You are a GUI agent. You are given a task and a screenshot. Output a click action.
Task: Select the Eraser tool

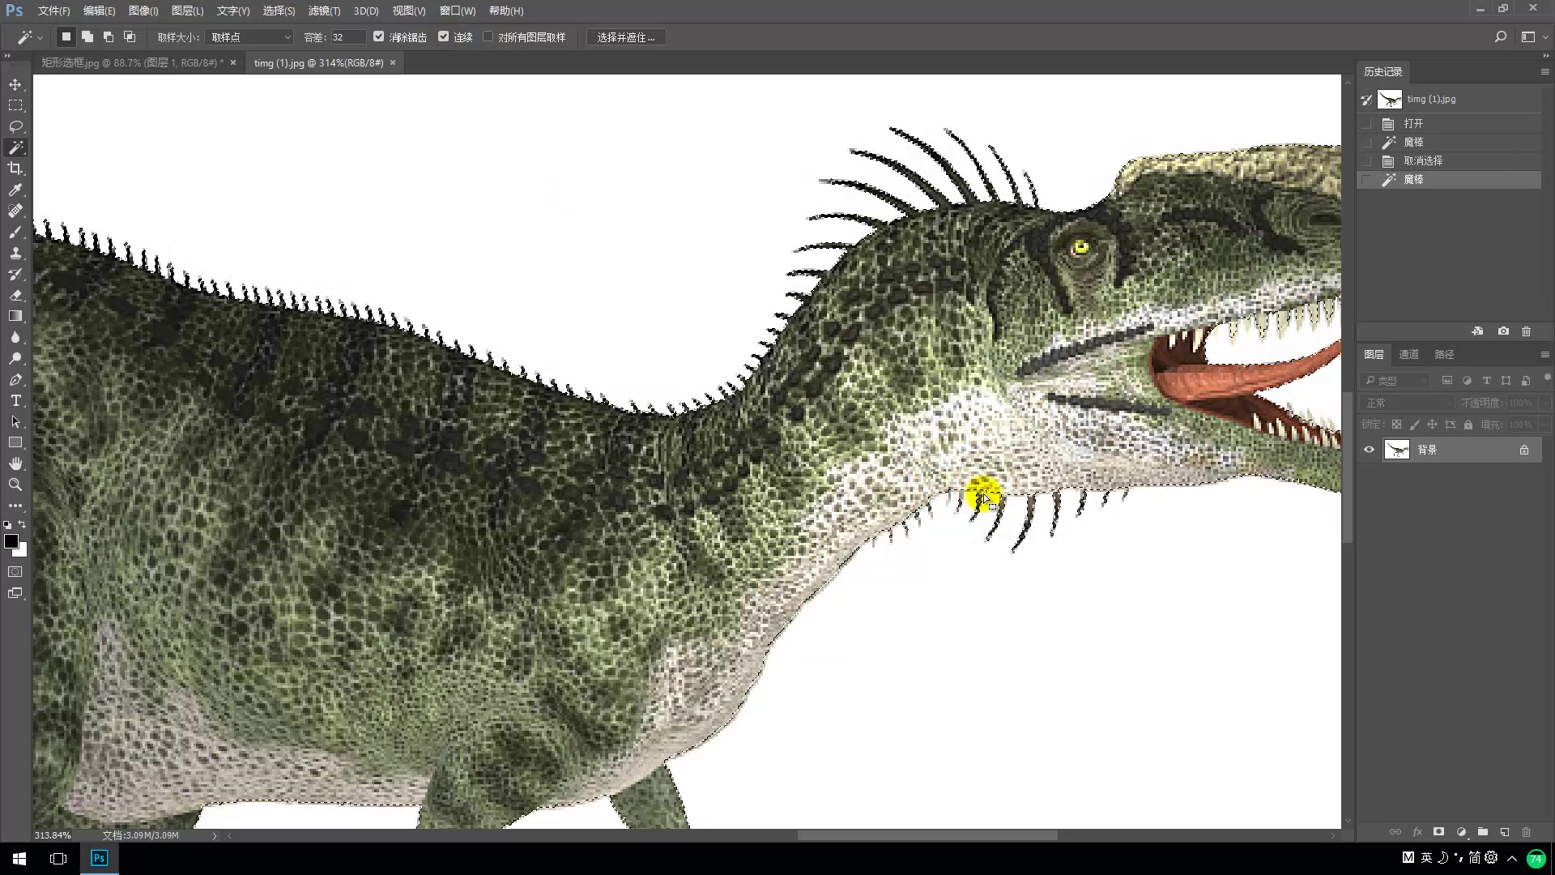tap(15, 296)
